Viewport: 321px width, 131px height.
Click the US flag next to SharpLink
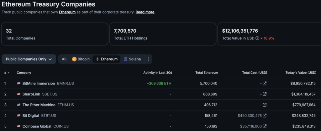18,94
